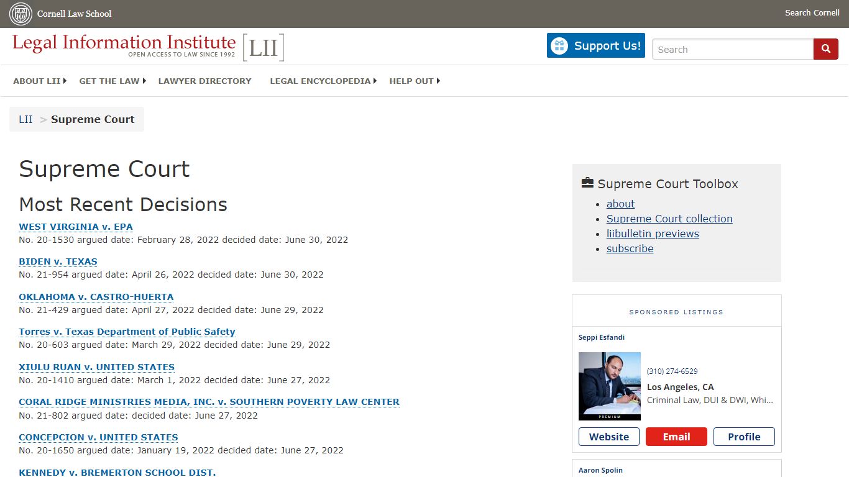Click the about link in Toolbox
This screenshot has height=477, width=849.
point(620,204)
